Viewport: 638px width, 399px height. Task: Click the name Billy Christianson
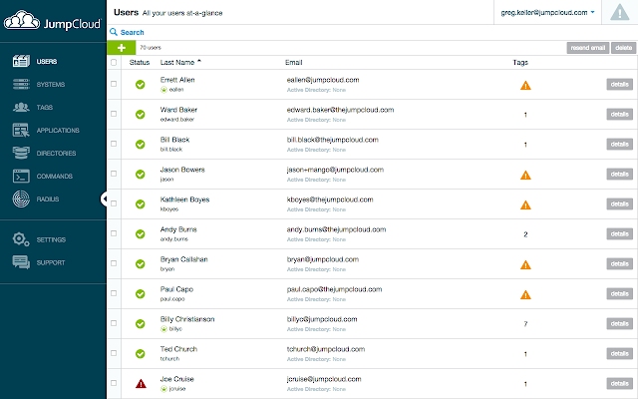click(x=187, y=319)
